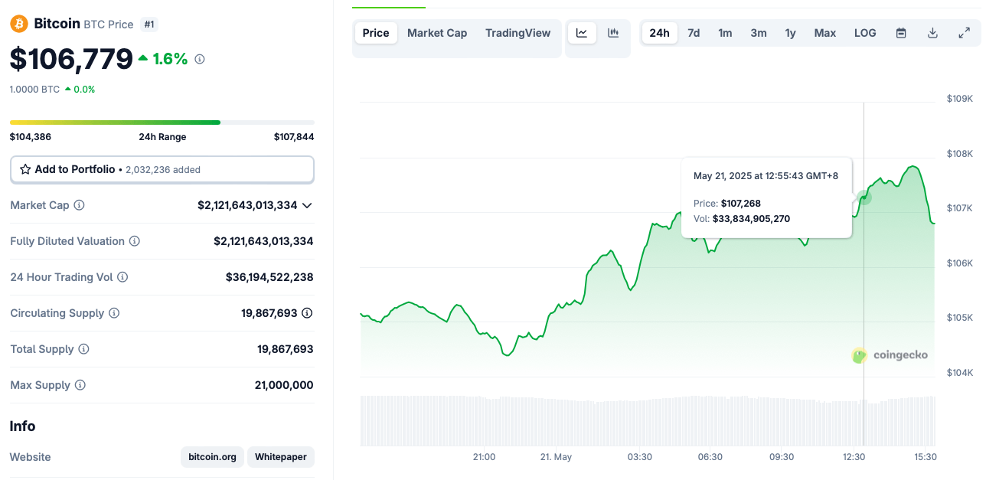Open the Bitcoin Whitepaper
This screenshot has height=480, width=986.
280,457
